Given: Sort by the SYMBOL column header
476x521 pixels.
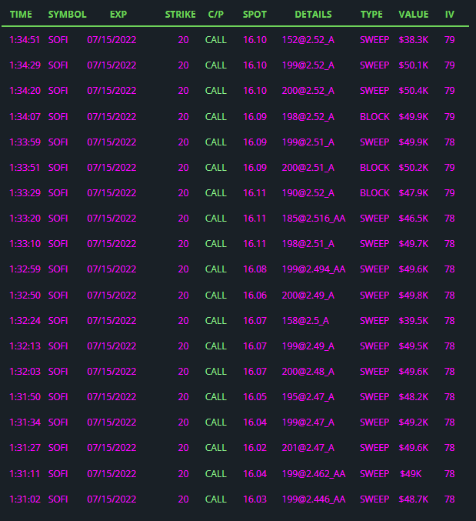Looking at the screenshot, I should (x=67, y=15).
